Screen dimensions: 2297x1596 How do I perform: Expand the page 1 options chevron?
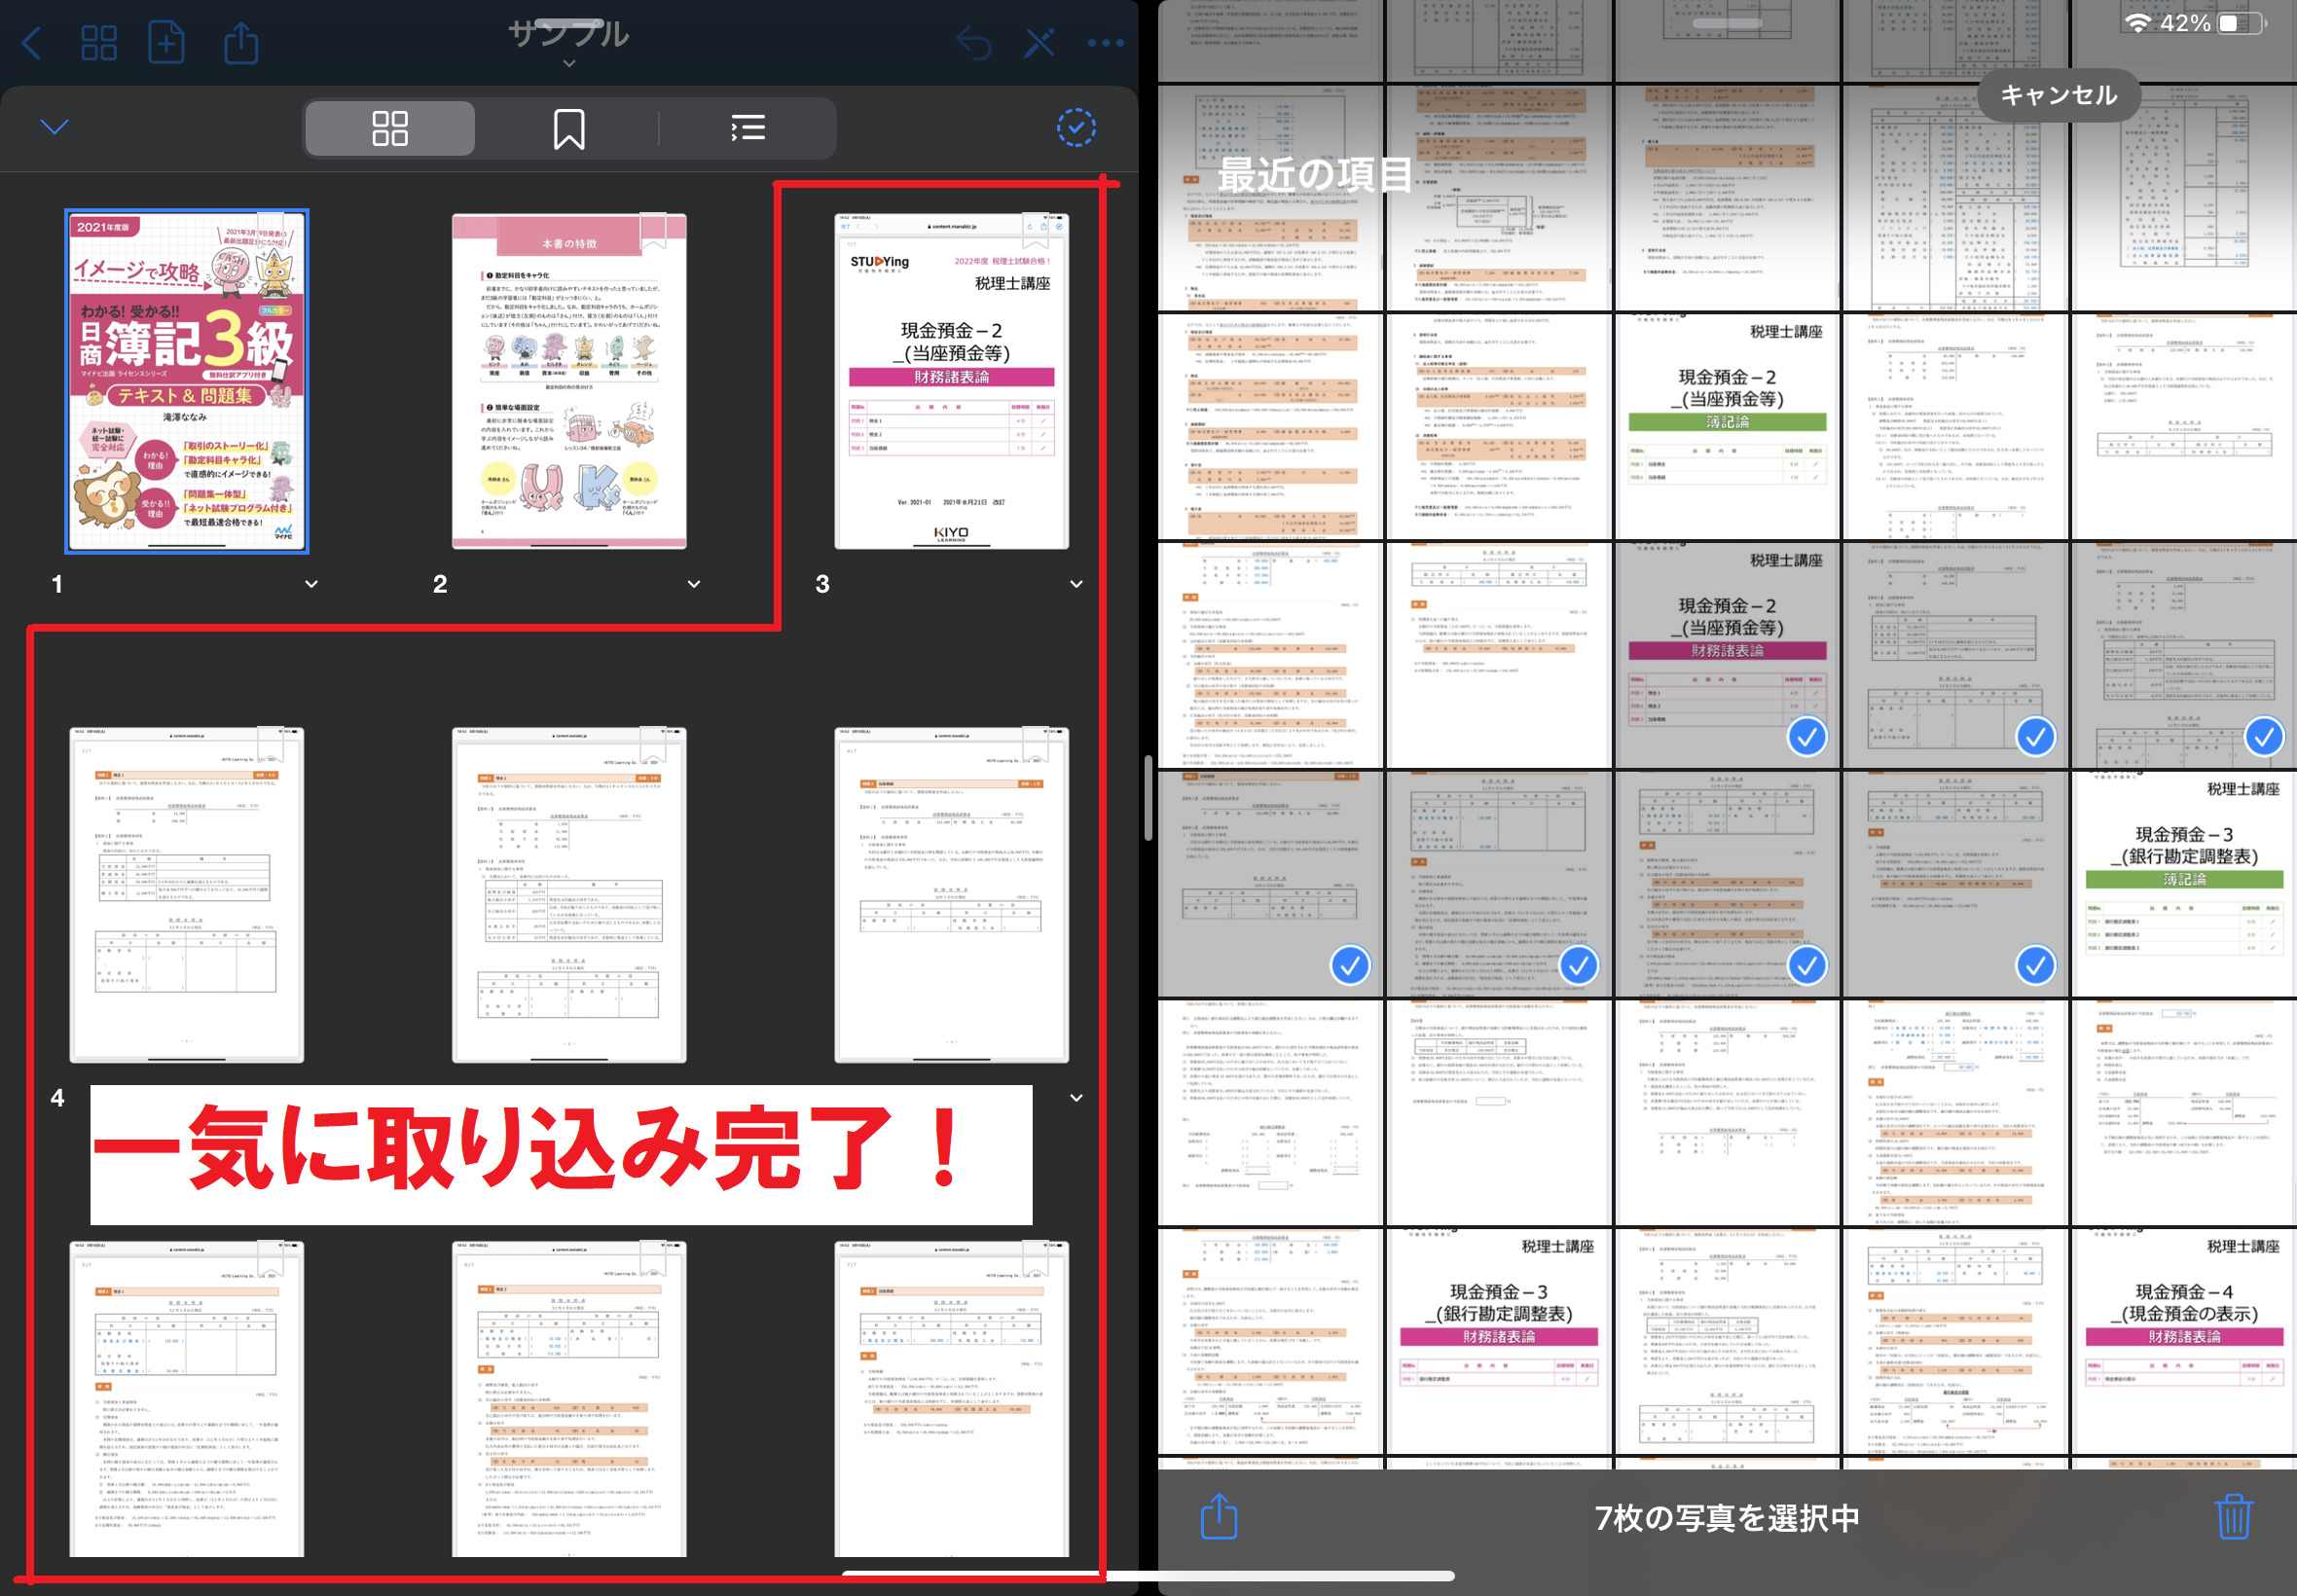[x=311, y=584]
